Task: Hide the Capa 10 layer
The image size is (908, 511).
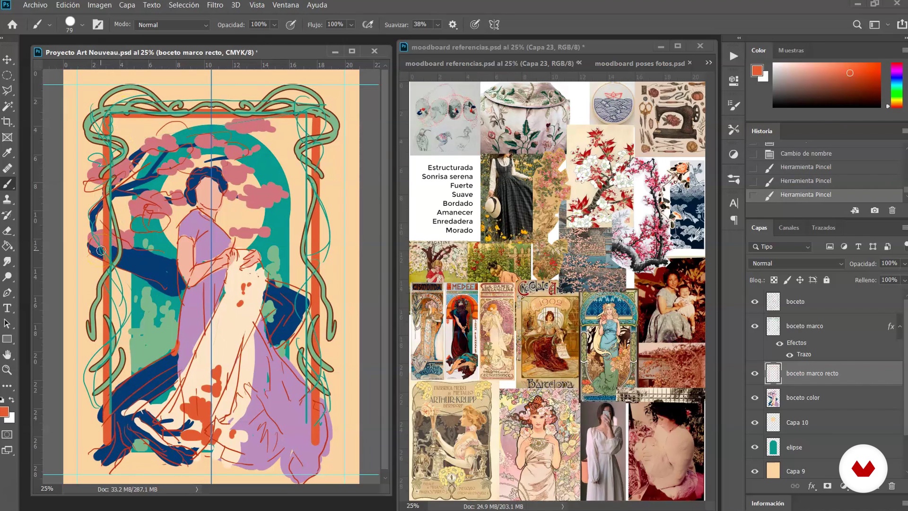Action: pos(755,423)
